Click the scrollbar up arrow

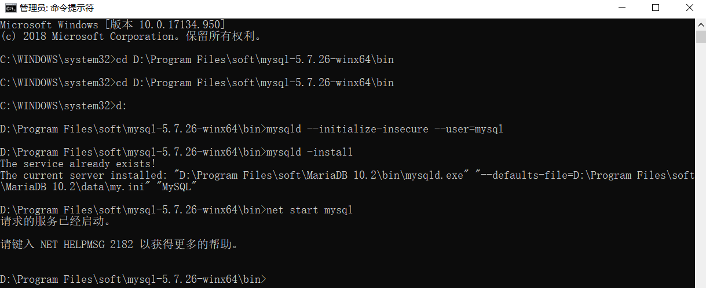700,24
